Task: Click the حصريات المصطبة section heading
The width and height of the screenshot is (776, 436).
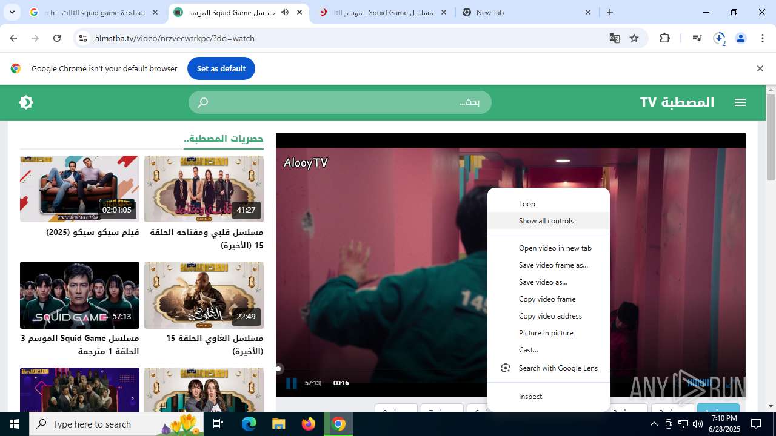Action: [224, 139]
